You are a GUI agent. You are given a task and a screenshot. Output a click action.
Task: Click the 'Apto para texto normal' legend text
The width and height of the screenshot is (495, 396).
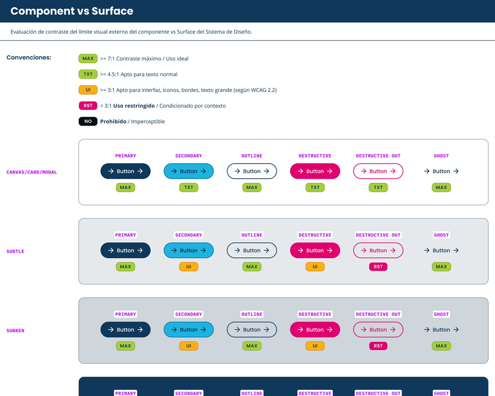pos(149,74)
